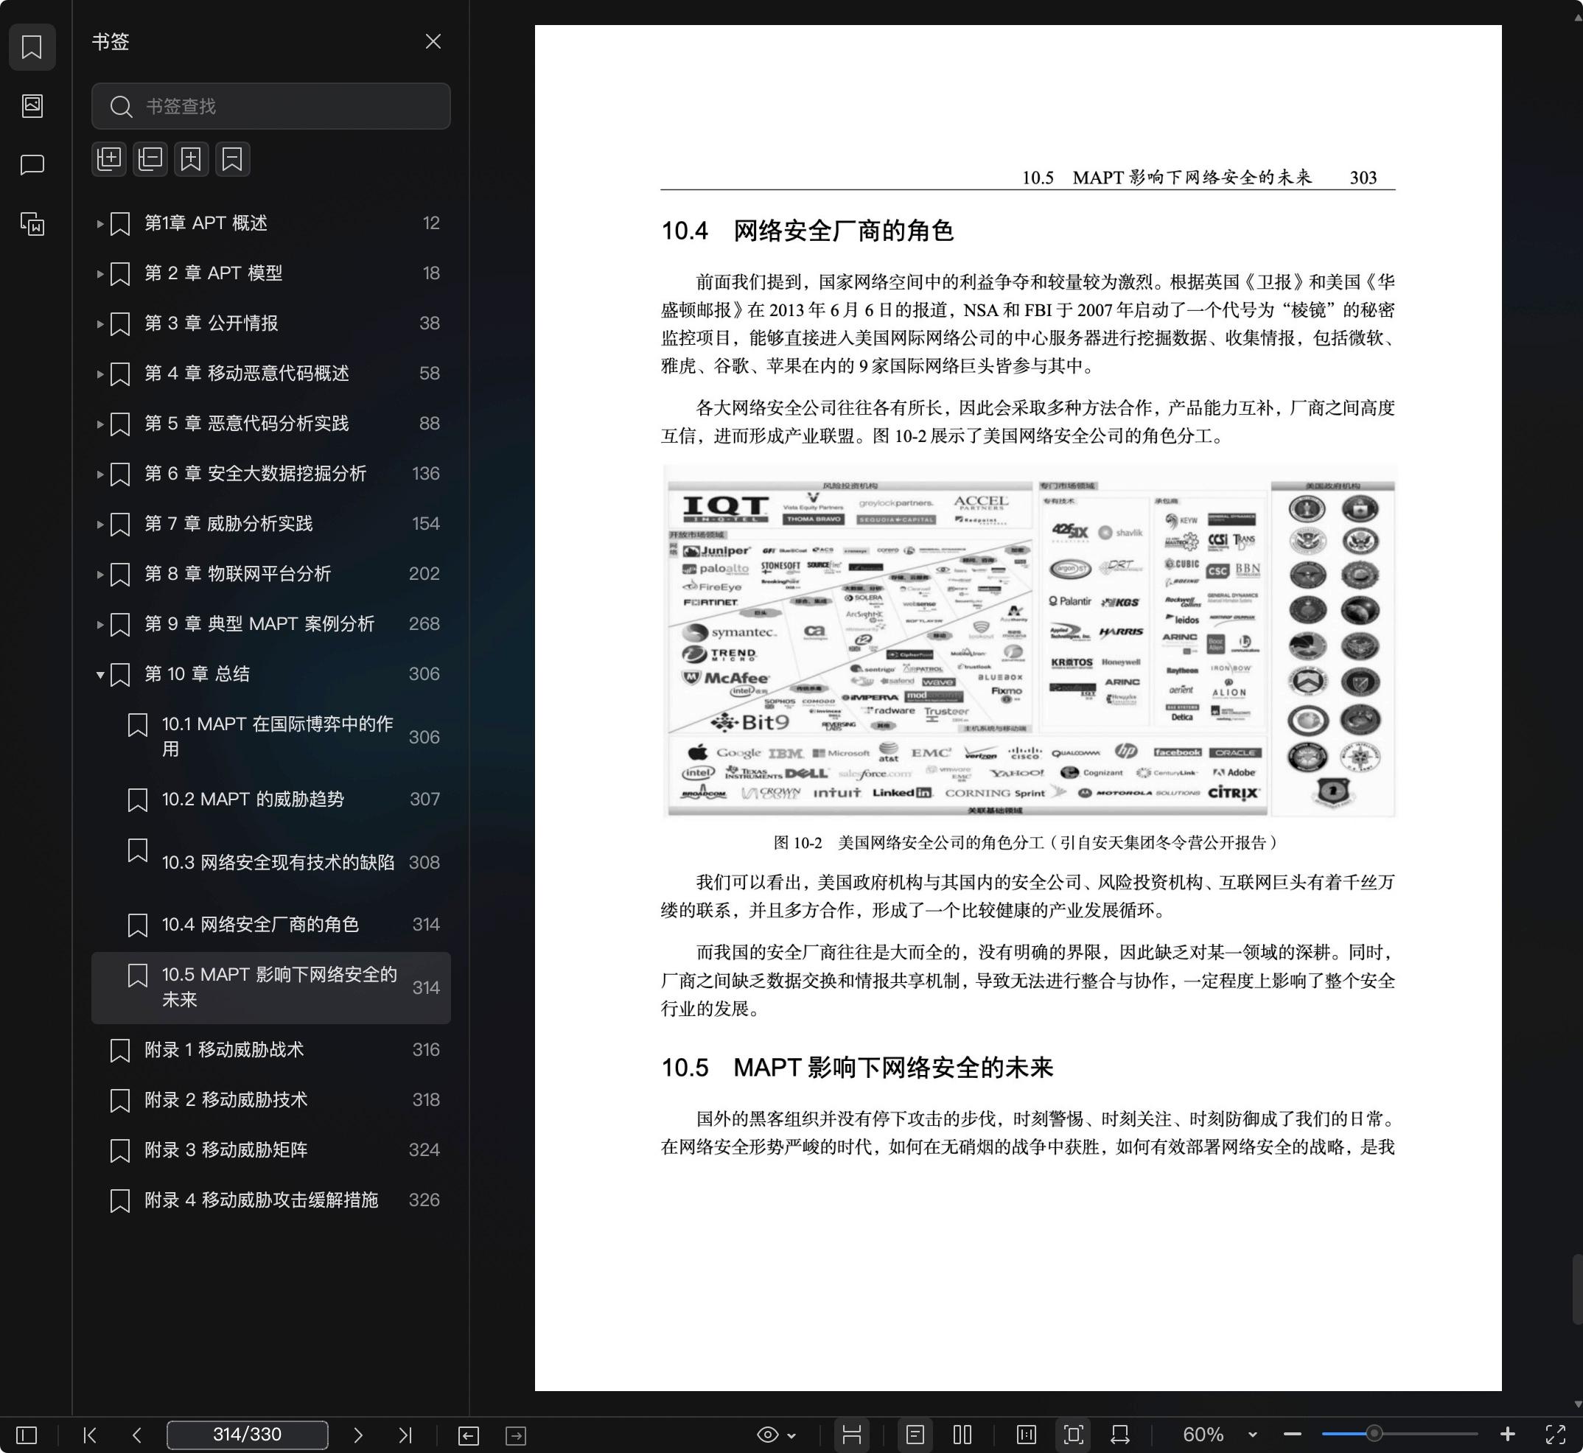Click the 图 10-2 company roles figure
Viewport: 1583px width, 1453px height.
(x=1029, y=642)
